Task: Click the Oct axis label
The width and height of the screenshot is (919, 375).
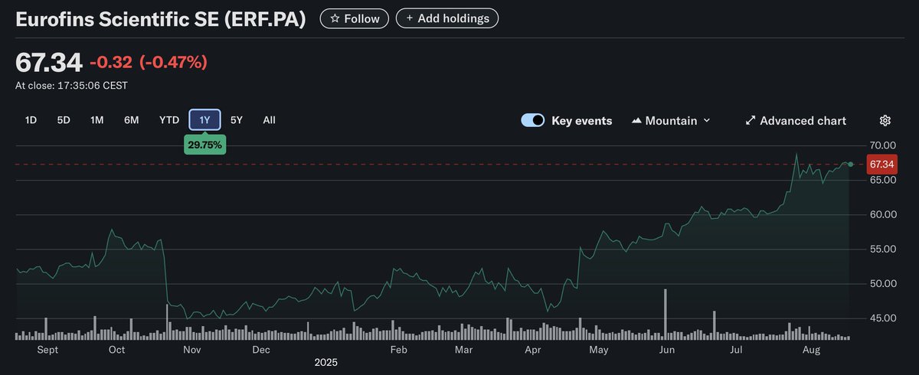Action: [x=117, y=350]
